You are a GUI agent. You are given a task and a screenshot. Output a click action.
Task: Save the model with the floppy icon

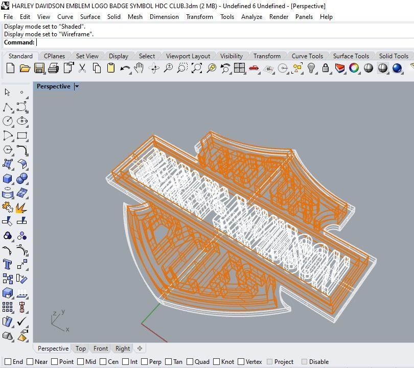39,68
